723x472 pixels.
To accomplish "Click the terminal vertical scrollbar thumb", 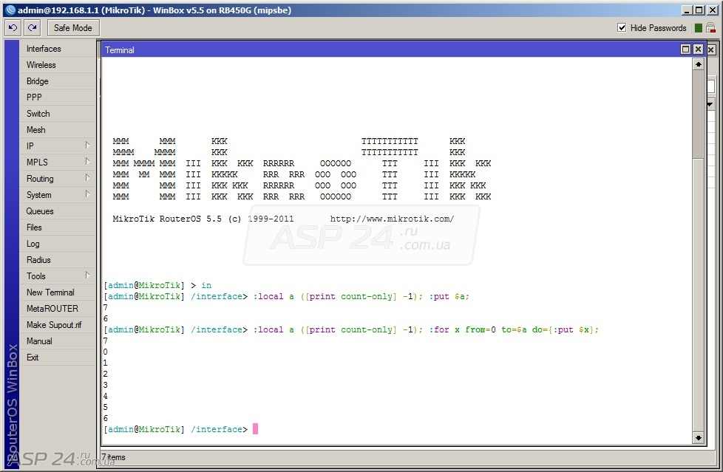I will point(698,114).
